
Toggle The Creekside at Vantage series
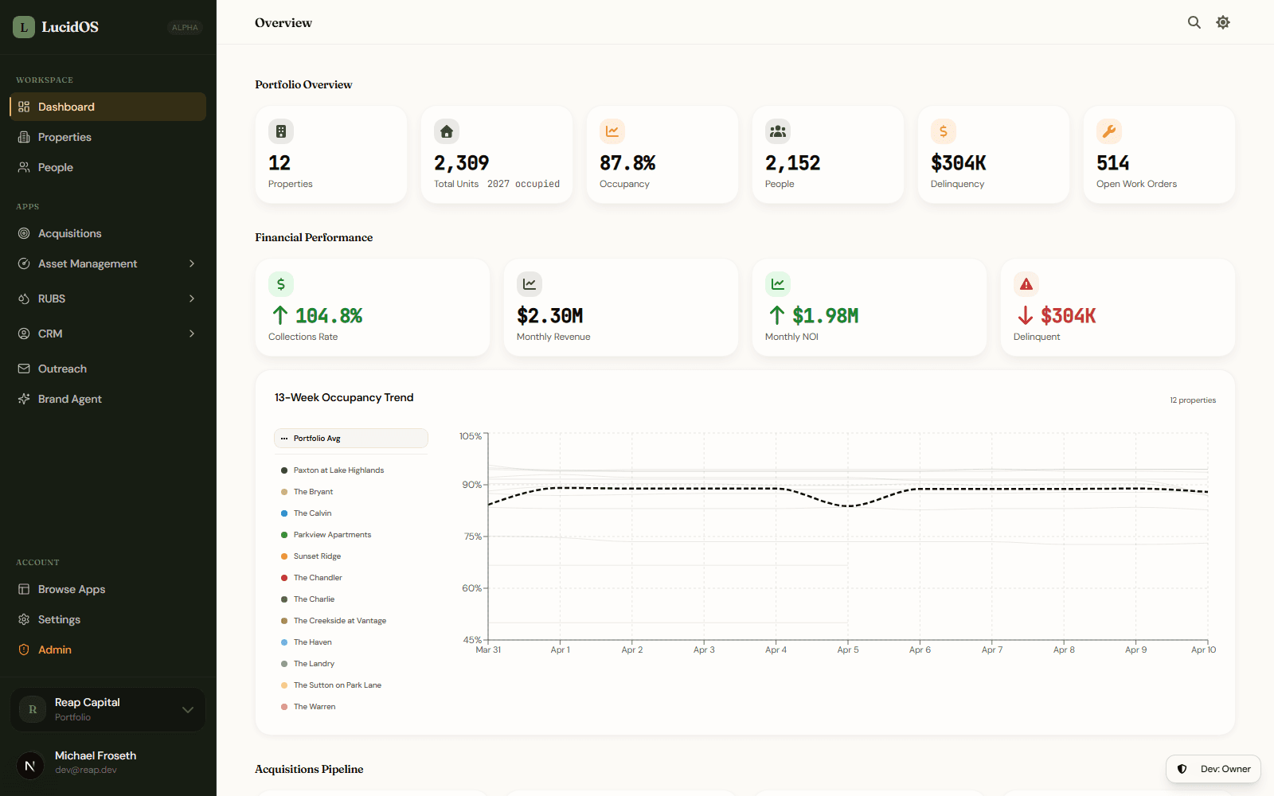pyautogui.click(x=351, y=621)
